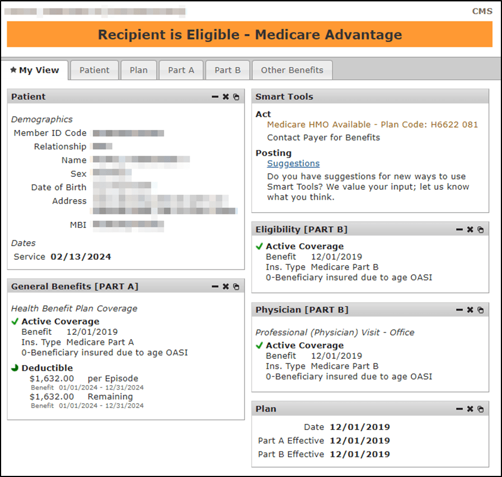This screenshot has width=502, height=477.
Task: Click the Member ID Code label
Action: click(50, 133)
